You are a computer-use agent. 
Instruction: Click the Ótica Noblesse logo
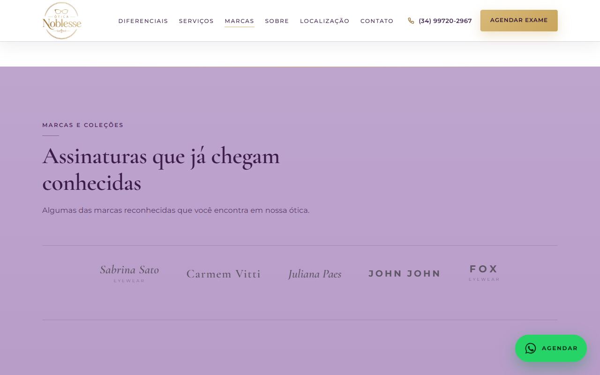pos(62,21)
